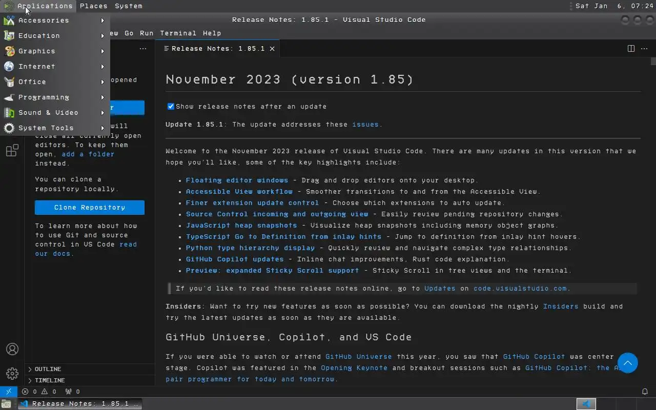
Task: Open the Go menu in VS Code
Action: [x=129, y=33]
